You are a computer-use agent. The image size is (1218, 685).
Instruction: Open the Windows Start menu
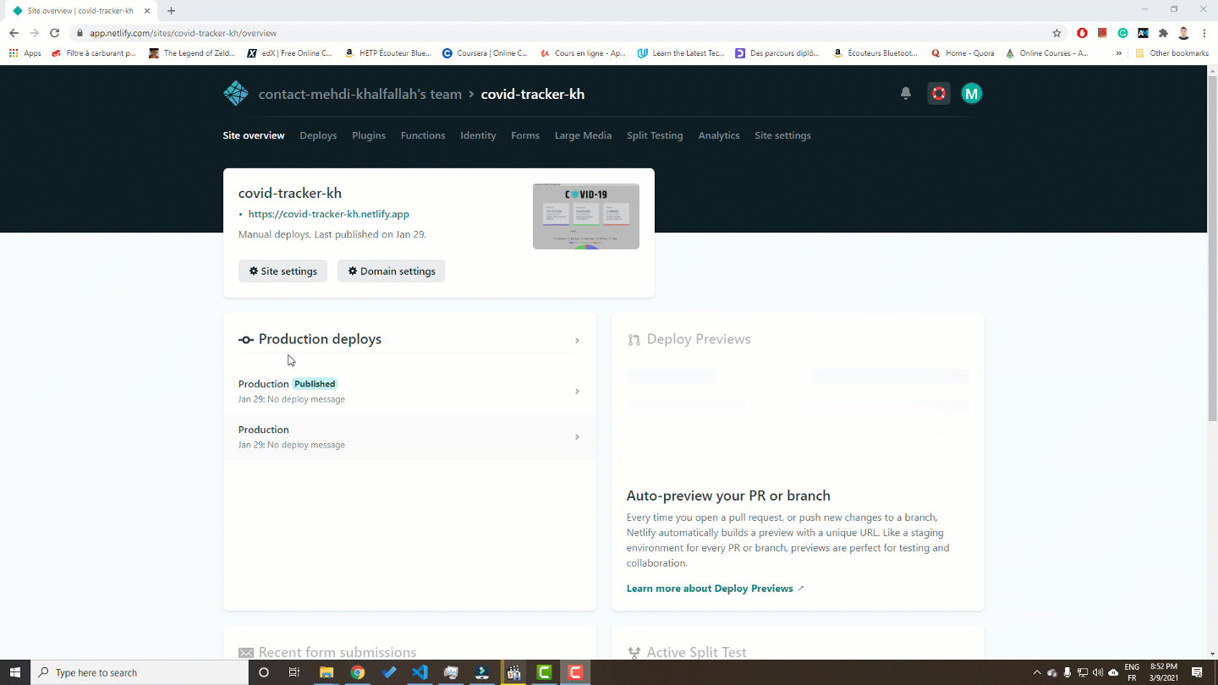coord(14,672)
